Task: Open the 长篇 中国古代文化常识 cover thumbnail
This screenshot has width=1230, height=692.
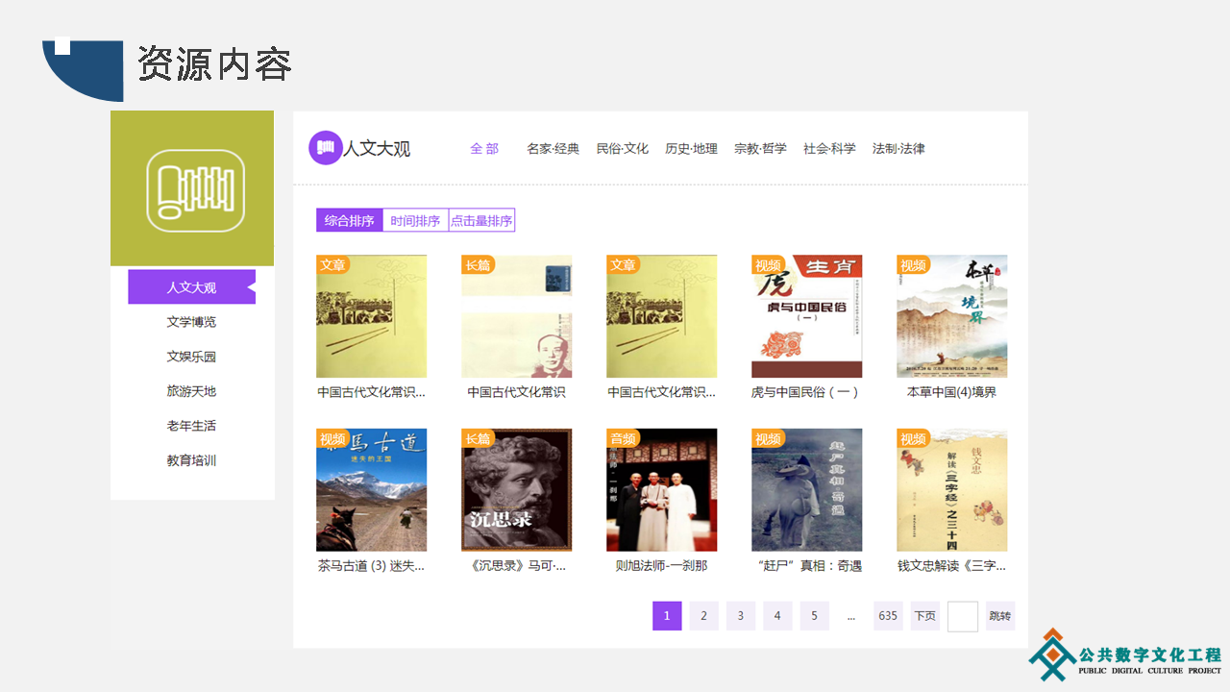Action: (517, 316)
